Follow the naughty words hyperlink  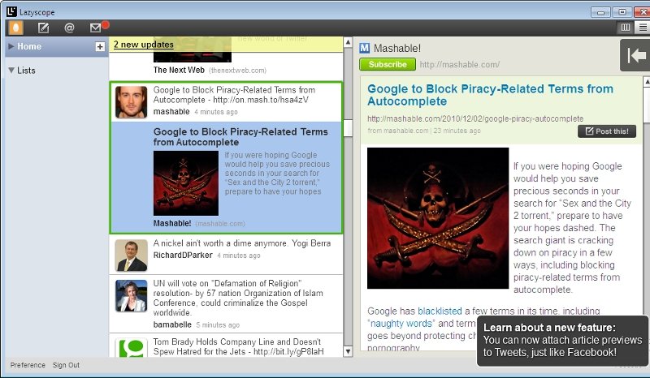[401, 324]
